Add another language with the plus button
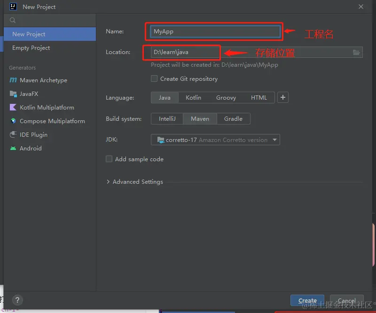The height and width of the screenshot is (313, 376). coord(283,97)
